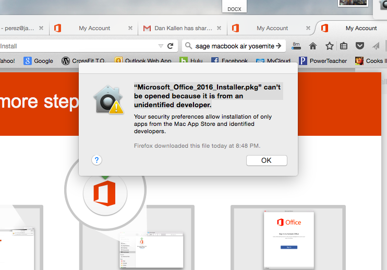387x270 pixels.
Task: Switch to Dan Kallen has shared Gmail tab
Action: (x=183, y=28)
